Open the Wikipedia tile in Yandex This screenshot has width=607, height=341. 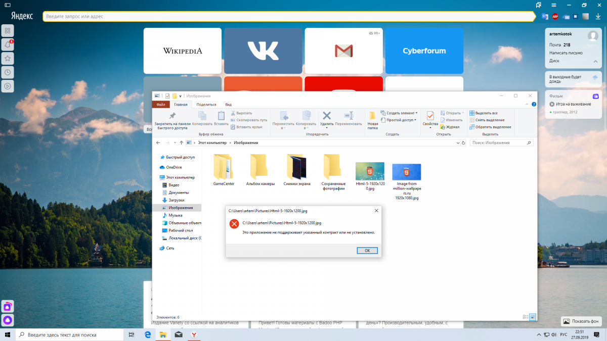click(x=183, y=51)
